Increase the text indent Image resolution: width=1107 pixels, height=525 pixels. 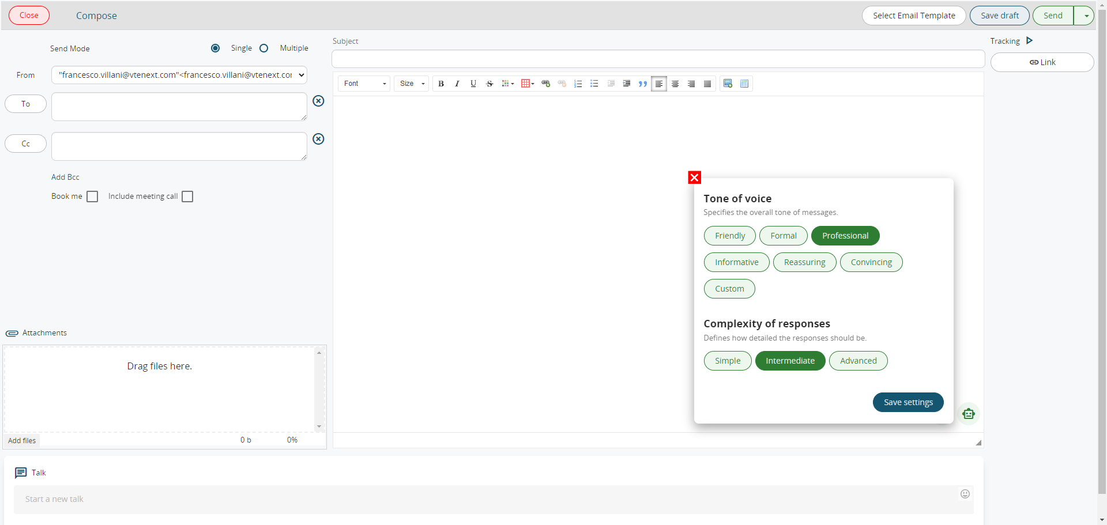[627, 84]
